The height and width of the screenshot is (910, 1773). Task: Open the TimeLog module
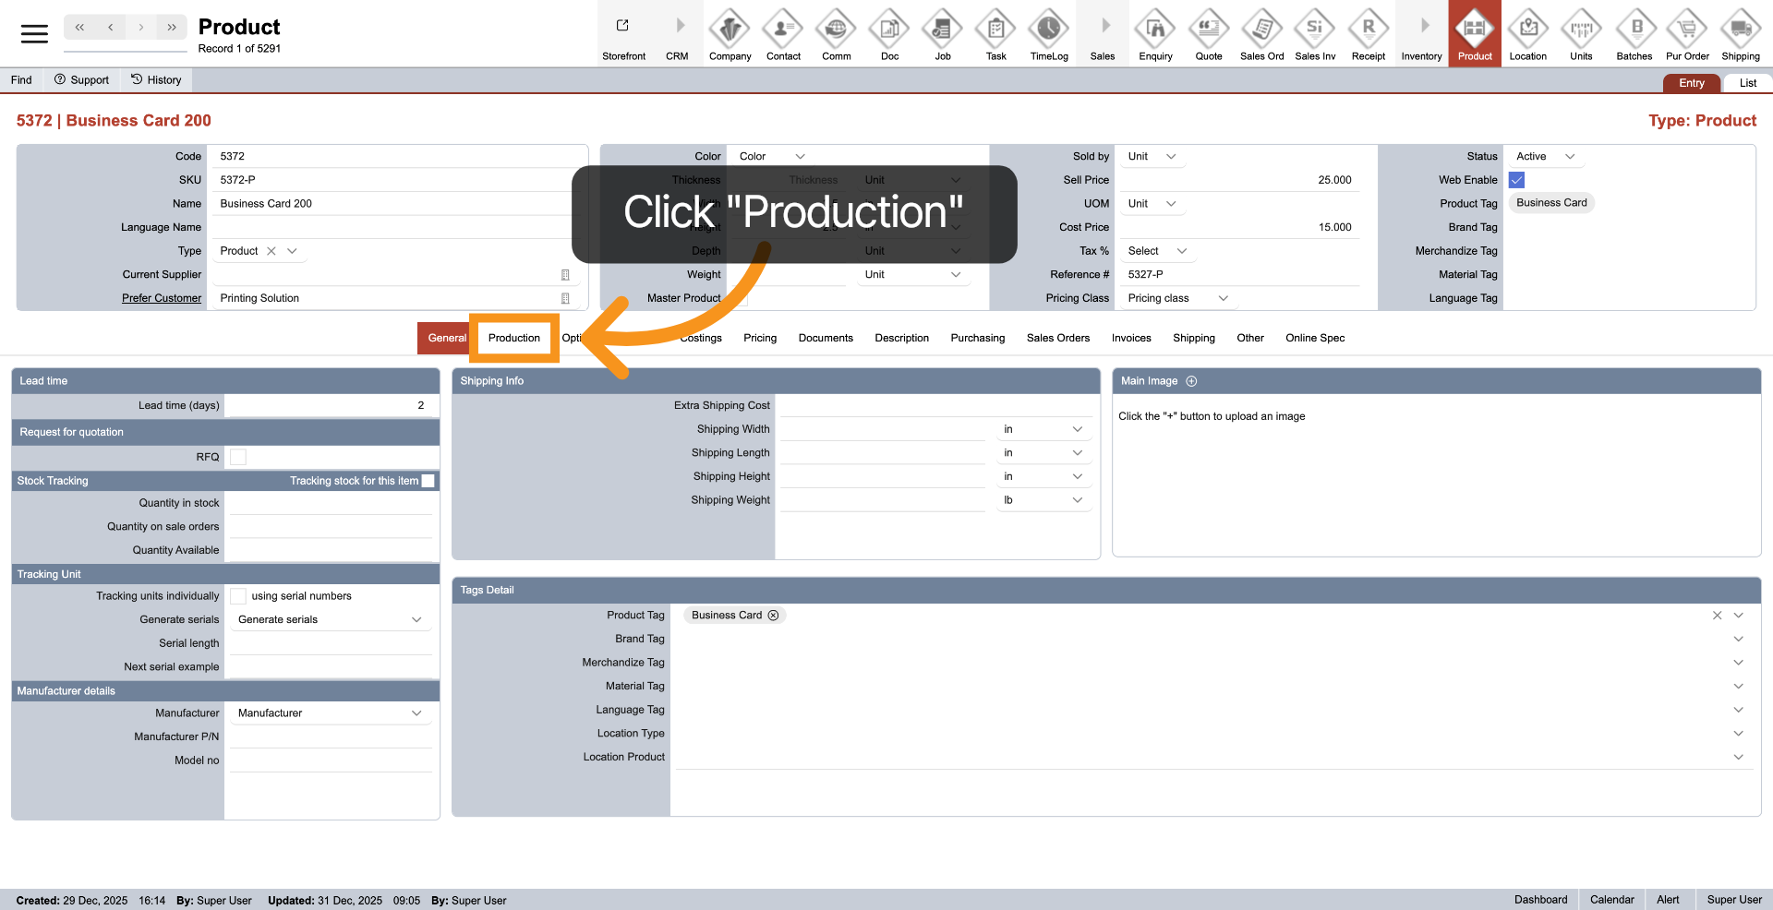pos(1048,33)
